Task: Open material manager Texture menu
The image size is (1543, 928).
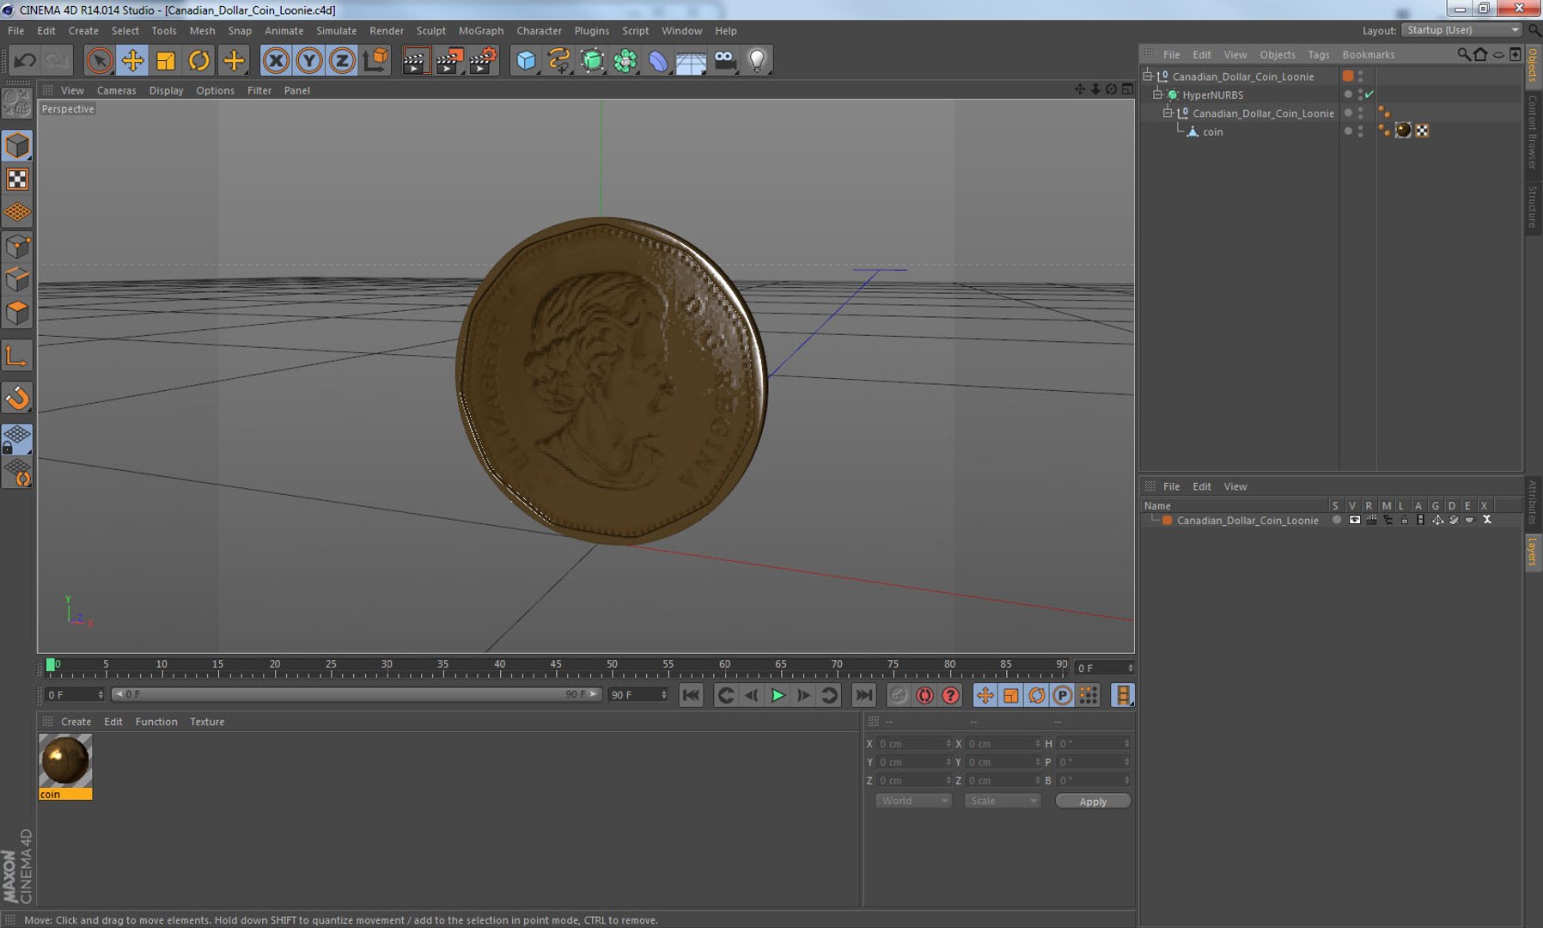Action: click(207, 722)
